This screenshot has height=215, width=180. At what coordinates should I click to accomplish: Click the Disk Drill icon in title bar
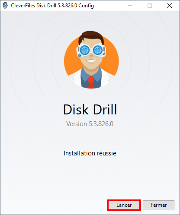(5, 6)
